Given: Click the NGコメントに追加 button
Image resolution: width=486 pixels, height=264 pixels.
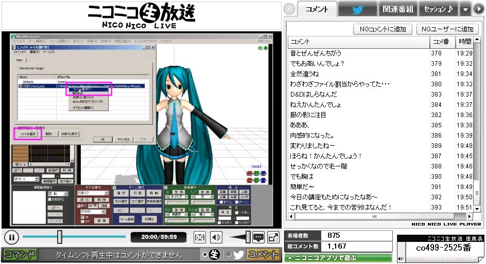Looking at the screenshot, I should 383,29.
